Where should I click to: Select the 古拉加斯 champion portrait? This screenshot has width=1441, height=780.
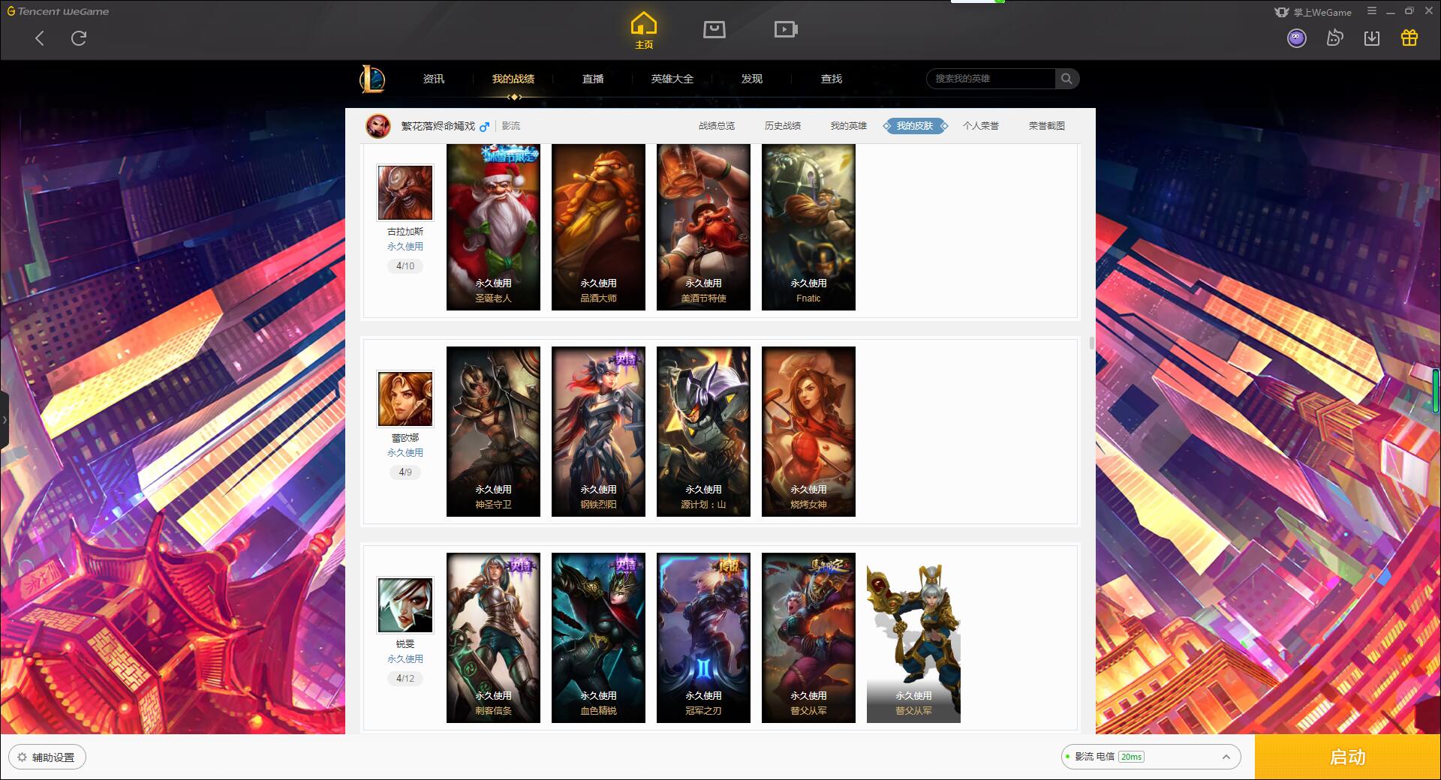point(405,193)
